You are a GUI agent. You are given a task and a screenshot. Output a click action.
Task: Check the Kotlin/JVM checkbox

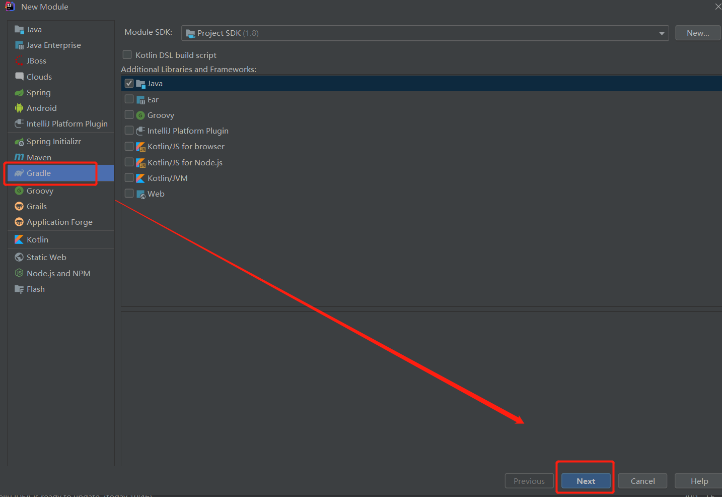click(x=129, y=177)
